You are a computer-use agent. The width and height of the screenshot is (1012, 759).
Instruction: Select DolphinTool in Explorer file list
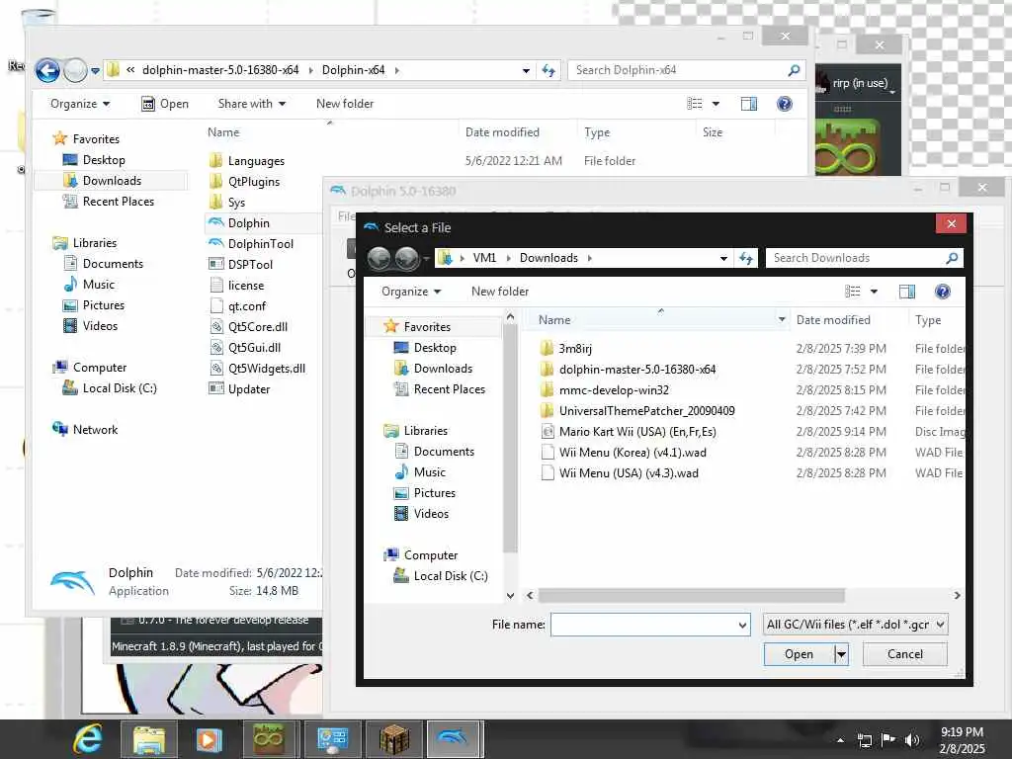(250, 243)
